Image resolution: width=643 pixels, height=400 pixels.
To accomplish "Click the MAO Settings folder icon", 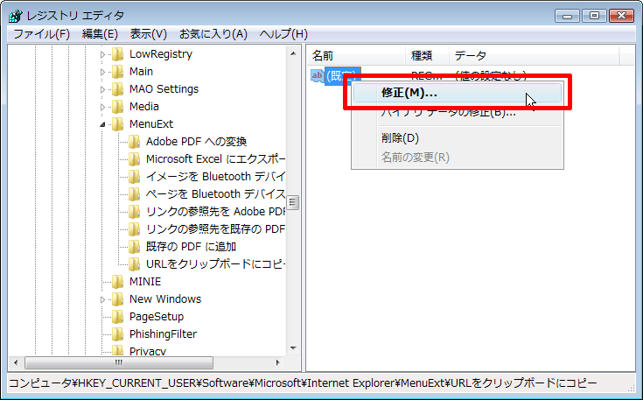I will click(x=117, y=89).
